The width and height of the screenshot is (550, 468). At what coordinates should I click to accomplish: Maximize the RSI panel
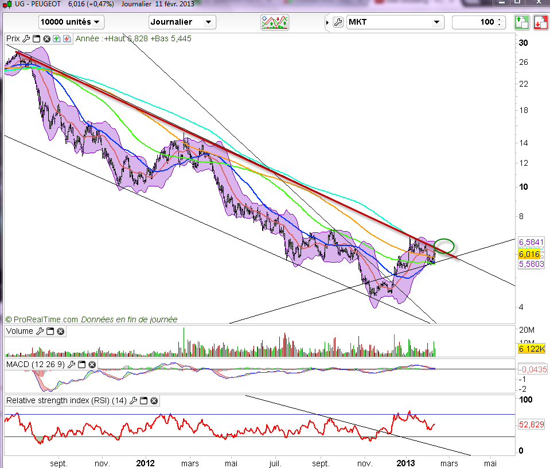(144, 400)
